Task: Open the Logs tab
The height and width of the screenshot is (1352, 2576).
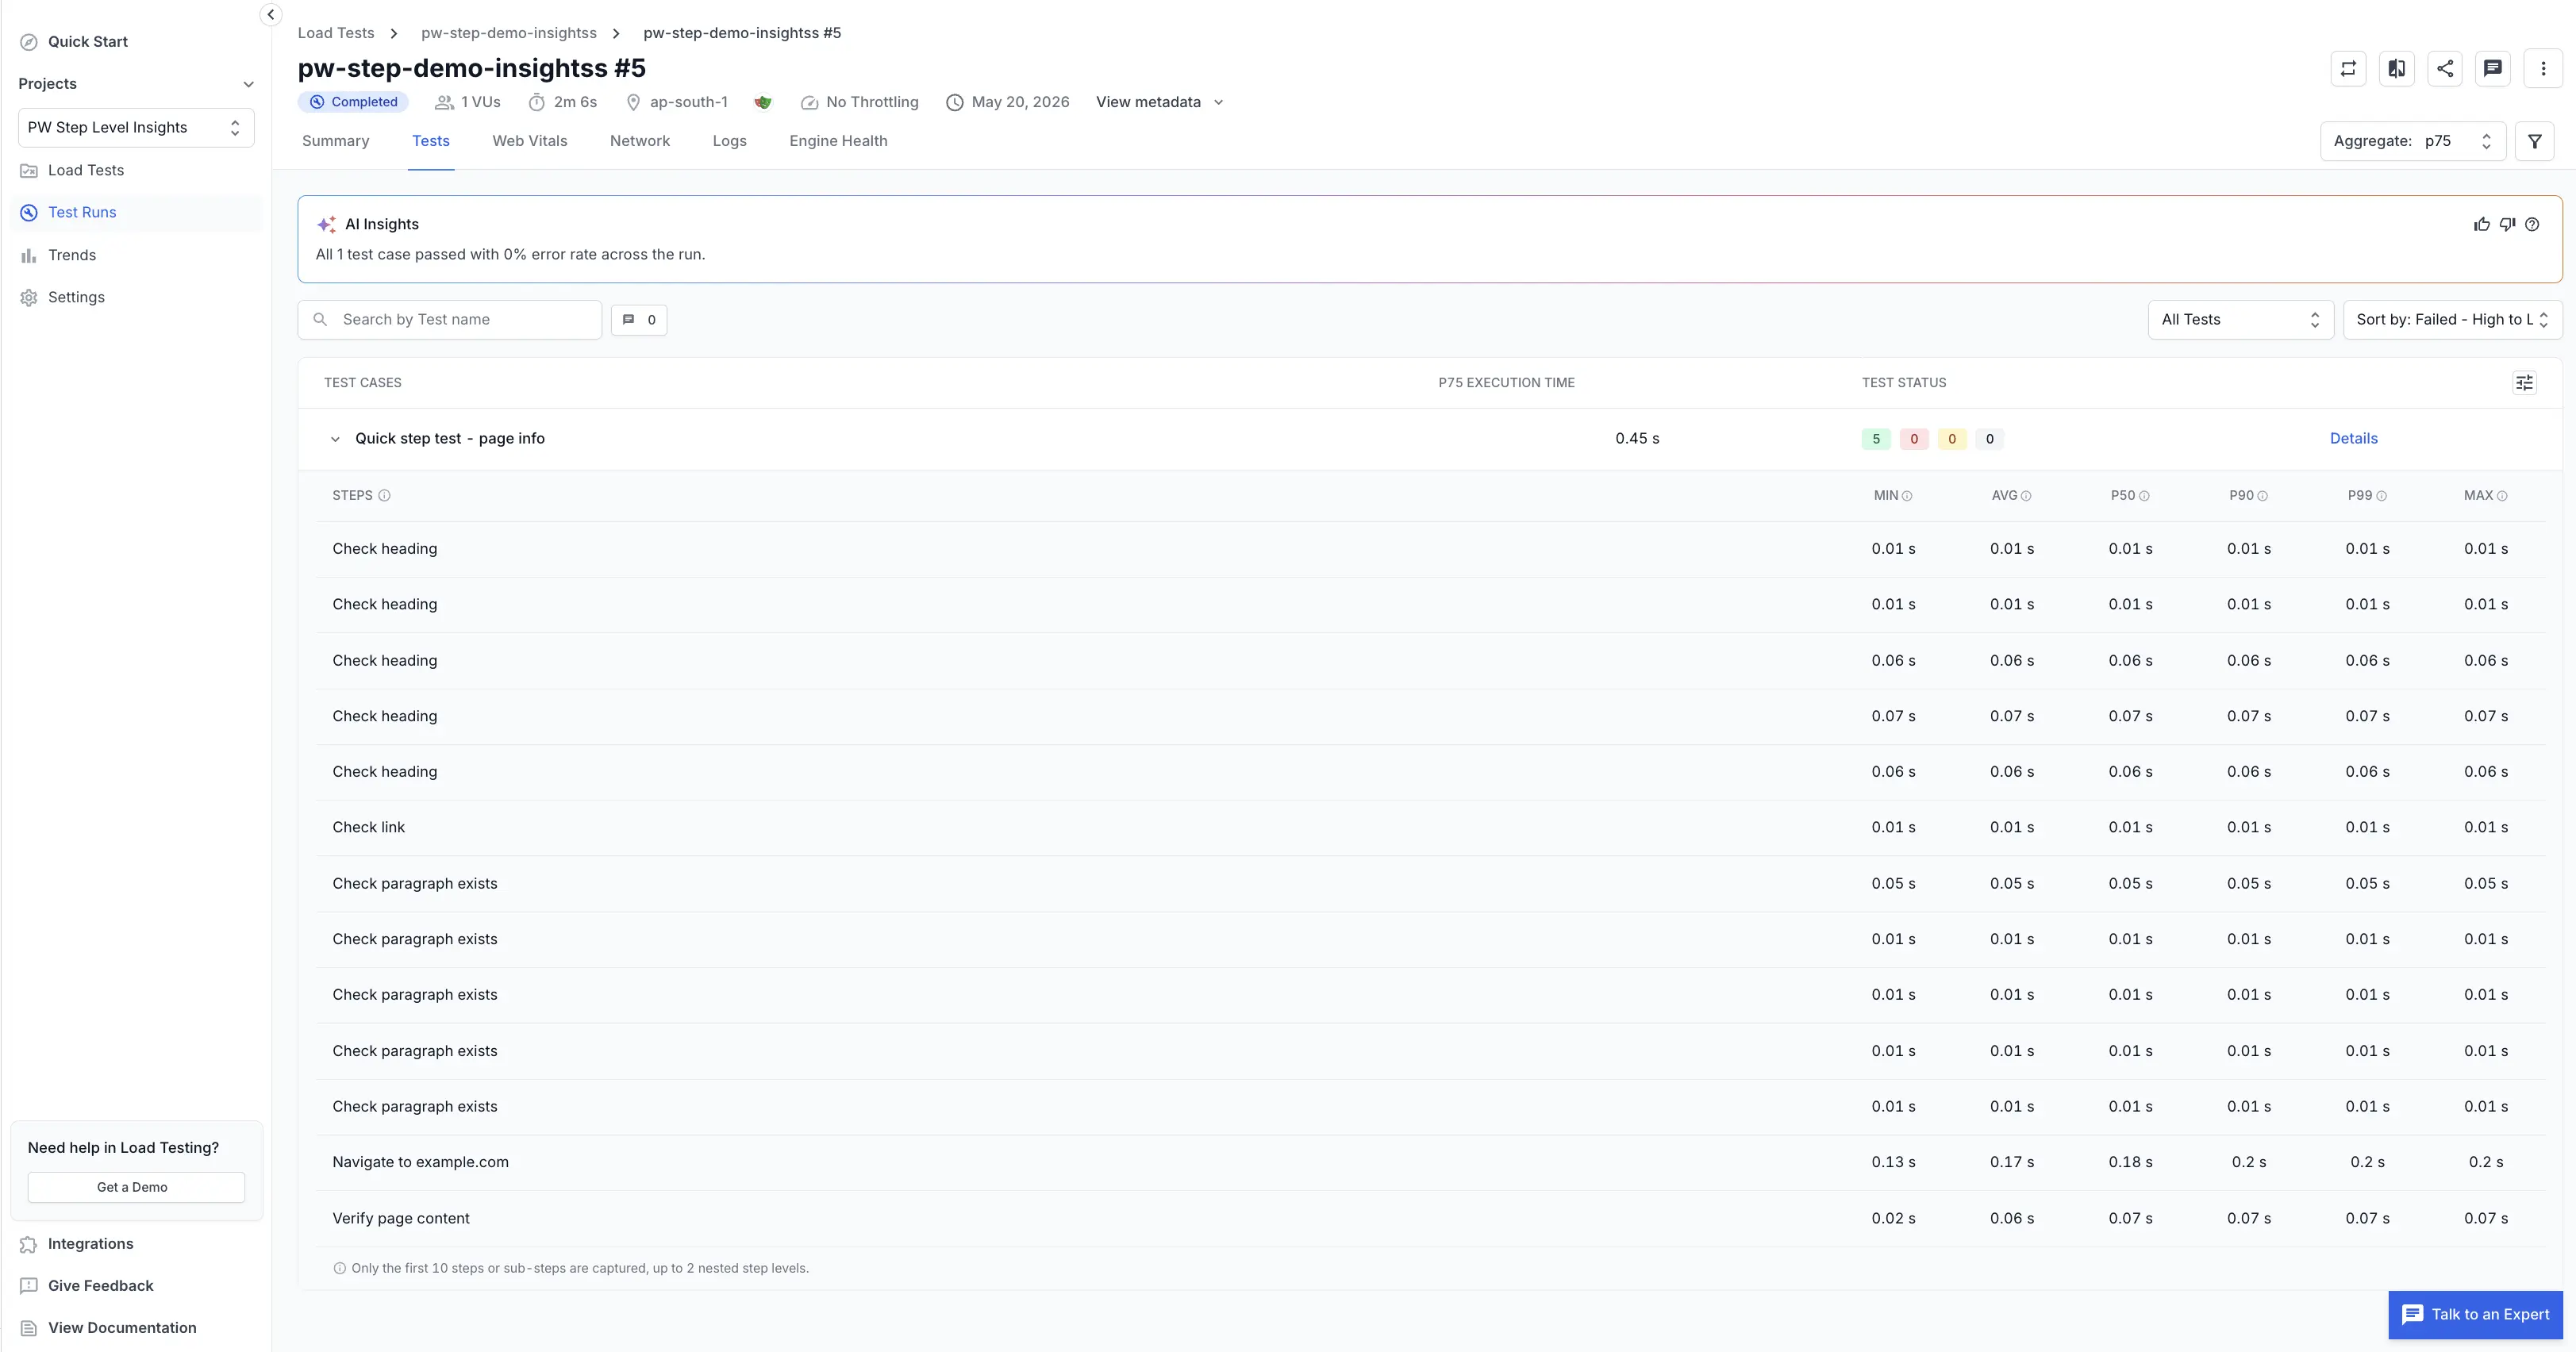Action: coord(729,141)
